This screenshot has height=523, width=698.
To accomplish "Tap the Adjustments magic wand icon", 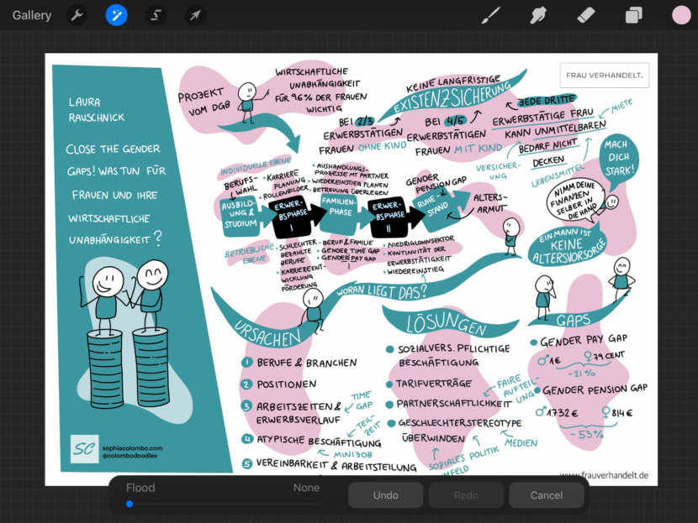I will point(117,15).
